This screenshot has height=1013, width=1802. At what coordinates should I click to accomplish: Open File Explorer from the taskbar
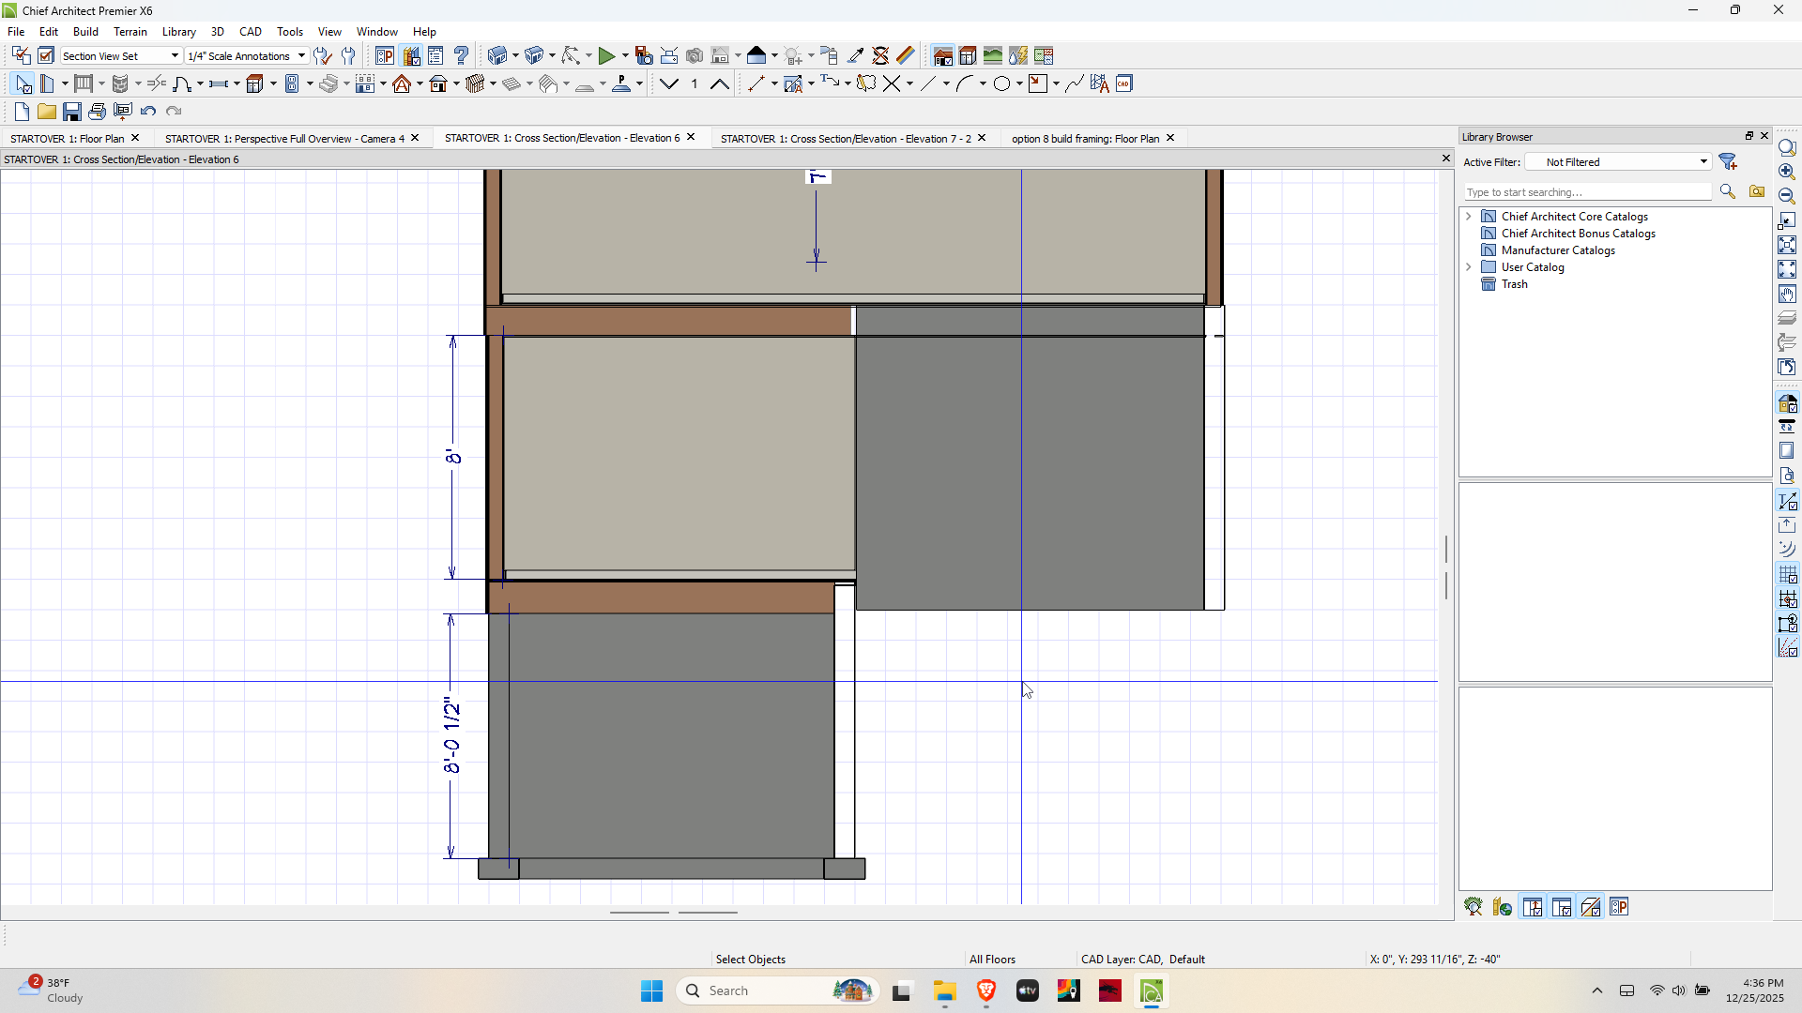(944, 991)
